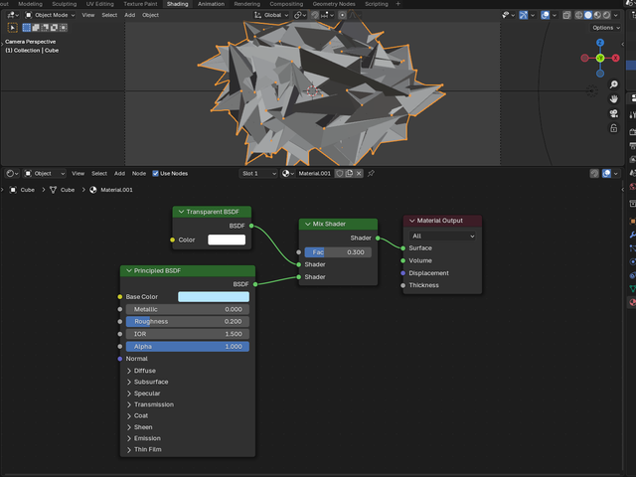Select the Set new selection mode icon
The height and width of the screenshot is (477, 636).
click(x=27, y=28)
